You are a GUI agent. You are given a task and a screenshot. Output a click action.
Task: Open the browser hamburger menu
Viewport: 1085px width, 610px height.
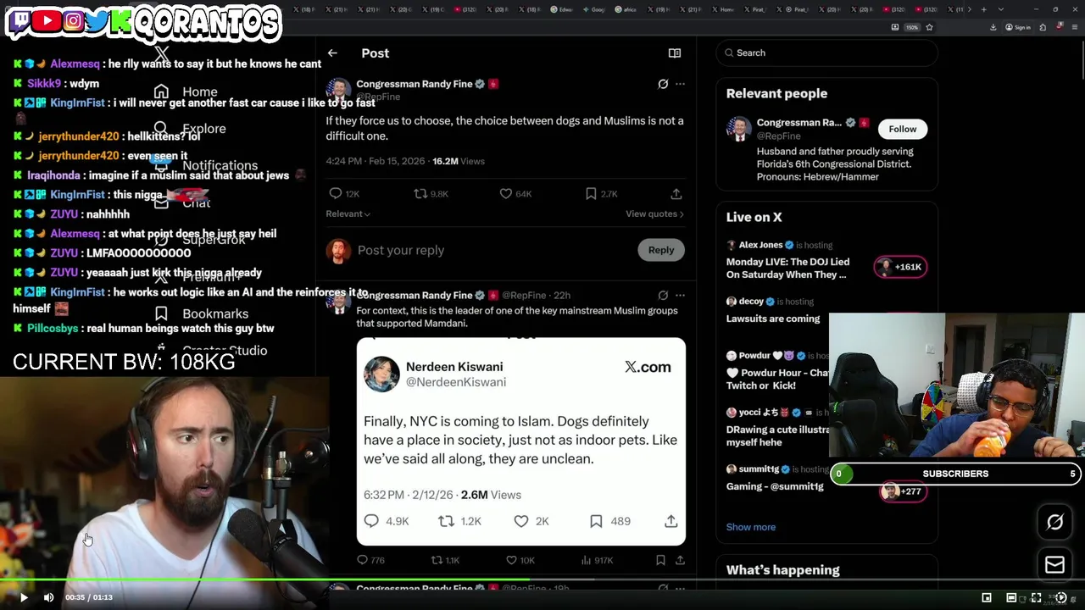click(x=1074, y=27)
